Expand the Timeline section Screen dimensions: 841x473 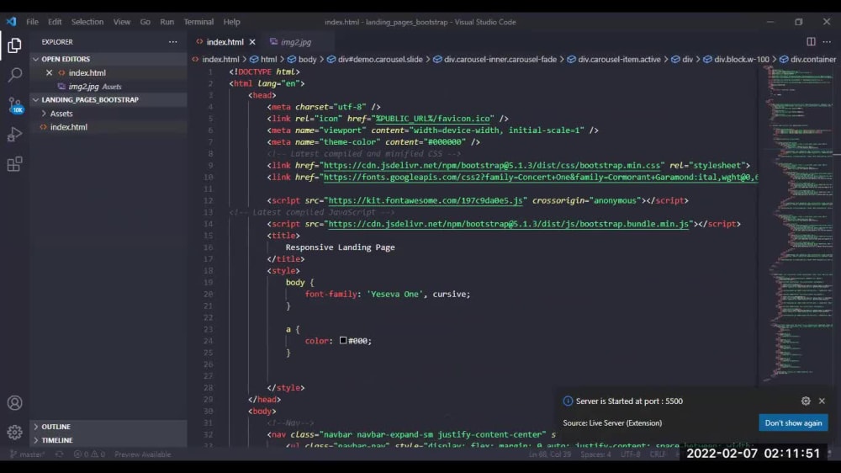[108, 440]
